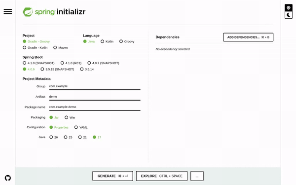Click the Project Metadata heading

[x=37, y=79]
